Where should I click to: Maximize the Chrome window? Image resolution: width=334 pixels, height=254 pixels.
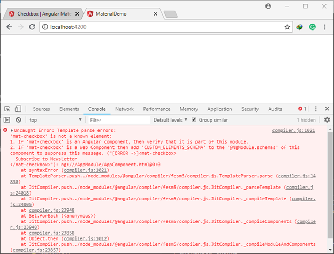[x=306, y=6]
